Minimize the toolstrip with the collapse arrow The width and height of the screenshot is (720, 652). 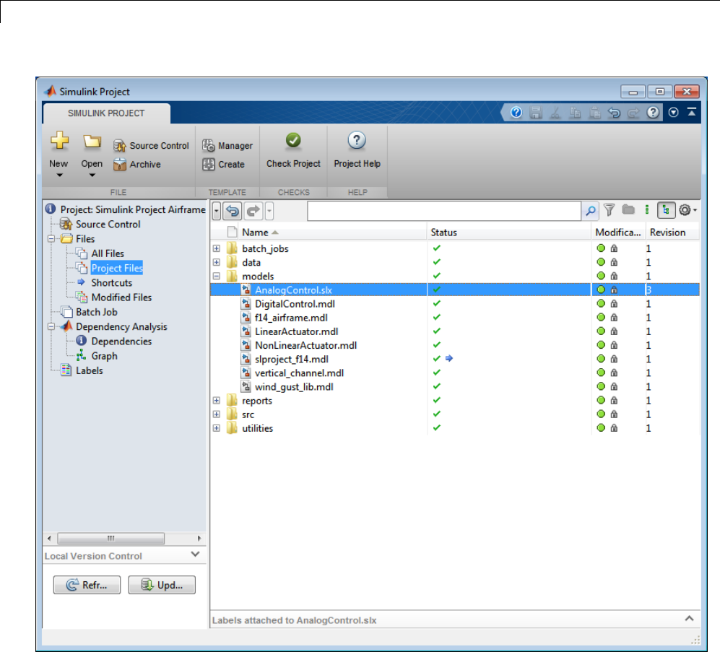tap(692, 112)
